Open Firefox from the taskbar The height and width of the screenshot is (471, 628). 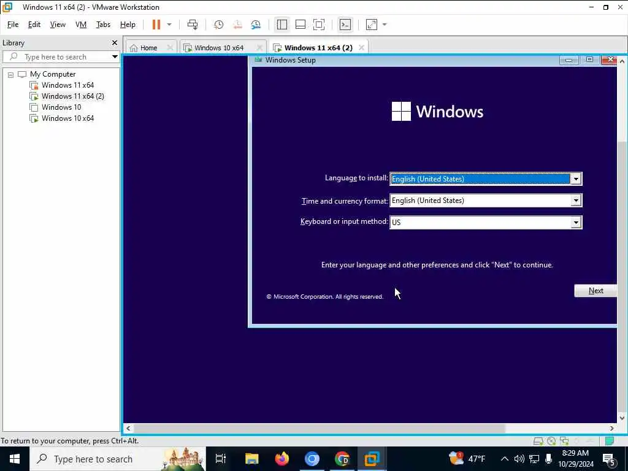click(282, 459)
